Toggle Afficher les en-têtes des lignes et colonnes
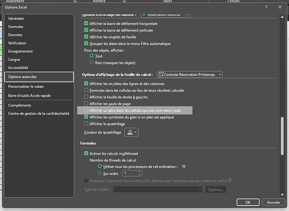Image resolution: width=289 pixels, height=211 pixels. pos(86,84)
